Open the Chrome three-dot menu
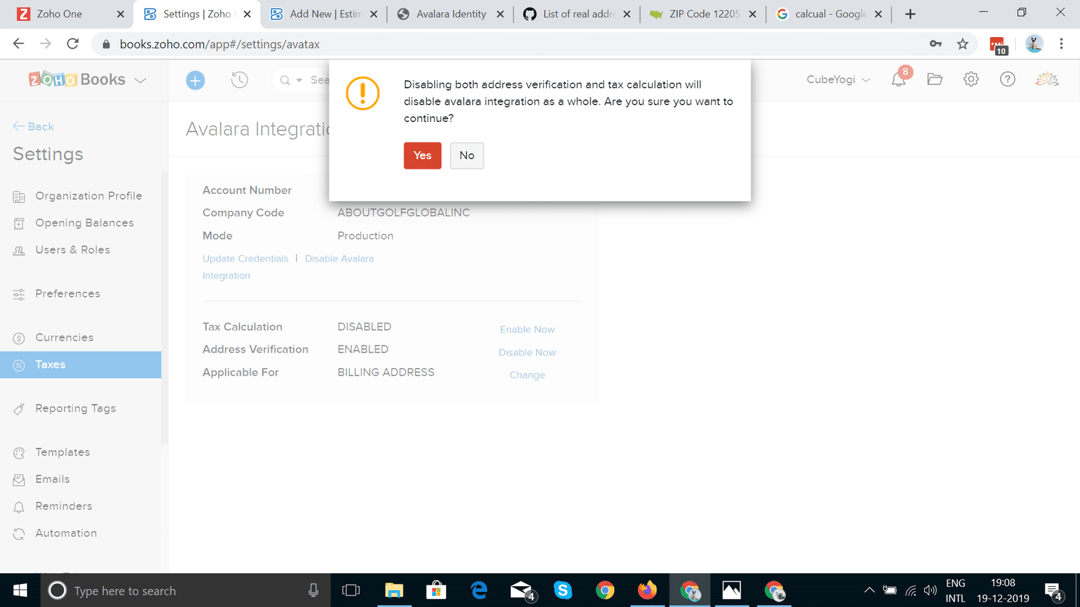This screenshot has height=607, width=1080. tap(1061, 44)
